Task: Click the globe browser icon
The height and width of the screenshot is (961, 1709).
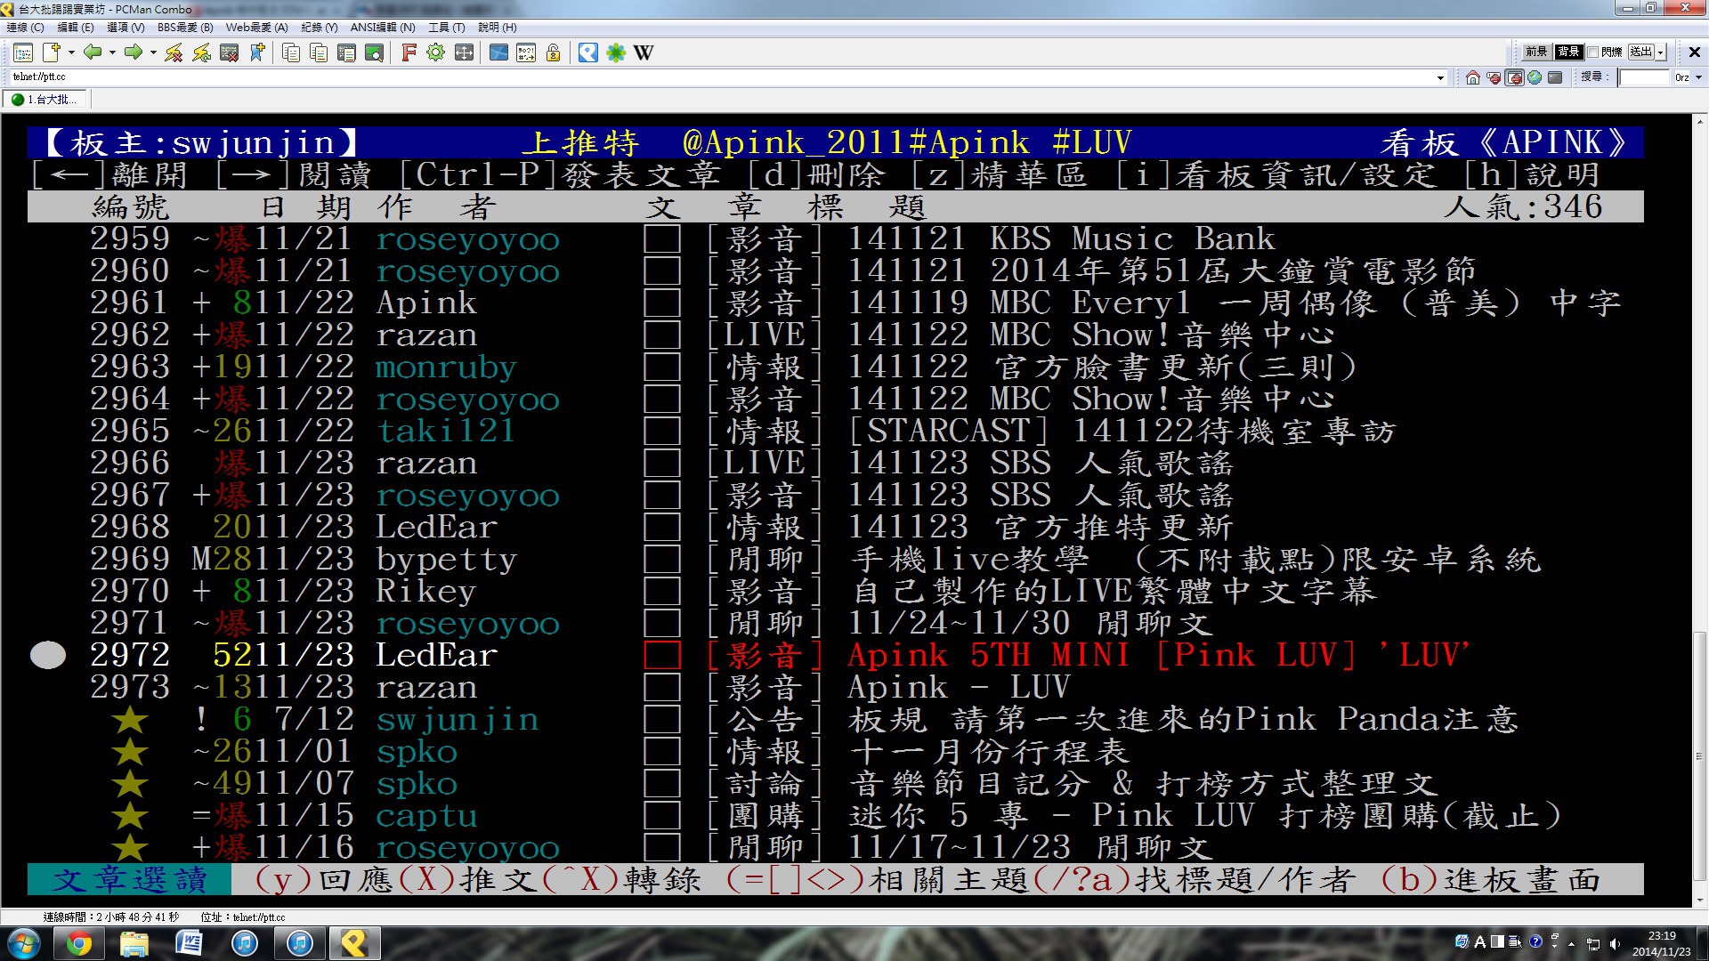Action: point(1535,77)
